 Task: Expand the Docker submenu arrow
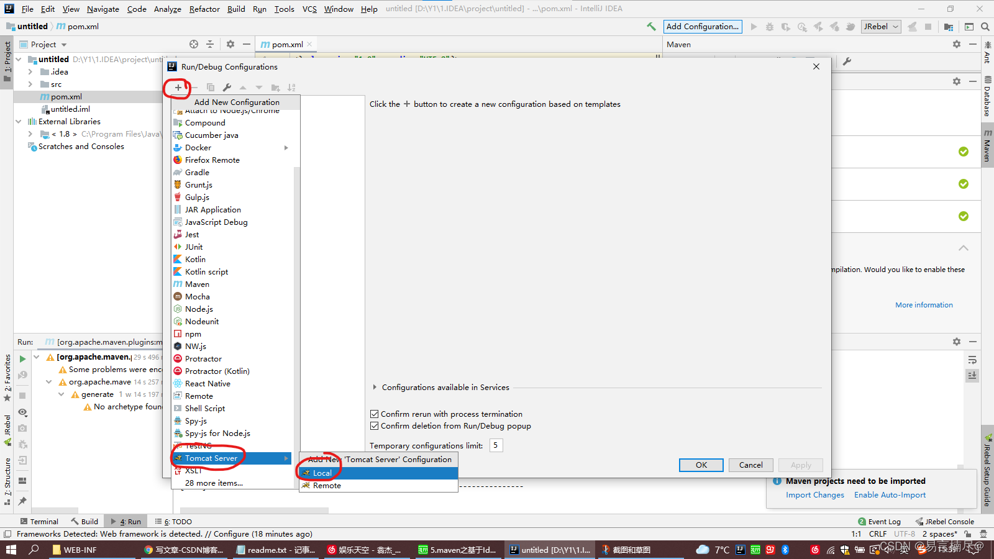(286, 148)
